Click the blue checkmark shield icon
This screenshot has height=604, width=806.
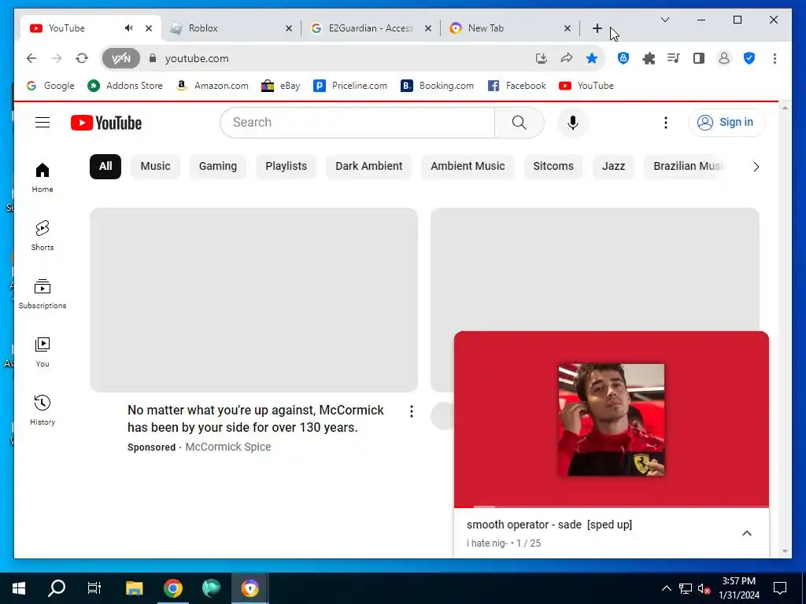pos(749,58)
